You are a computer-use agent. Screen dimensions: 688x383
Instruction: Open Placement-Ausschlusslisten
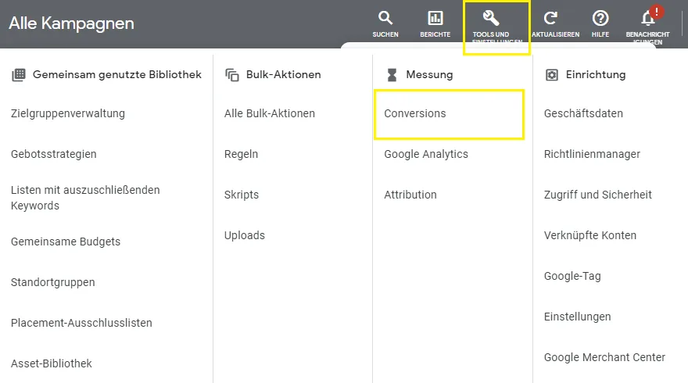click(x=81, y=323)
